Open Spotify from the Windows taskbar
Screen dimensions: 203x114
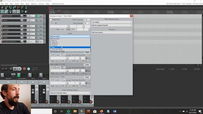tap(69, 111)
